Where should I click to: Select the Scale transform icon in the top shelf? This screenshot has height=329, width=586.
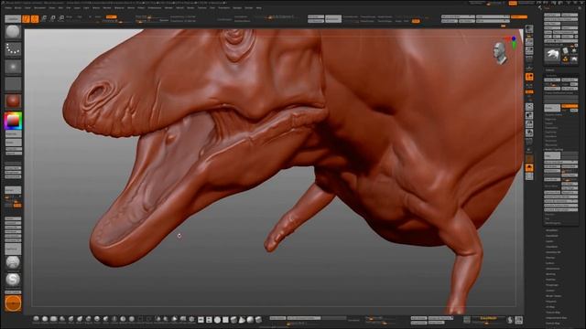(53, 18)
